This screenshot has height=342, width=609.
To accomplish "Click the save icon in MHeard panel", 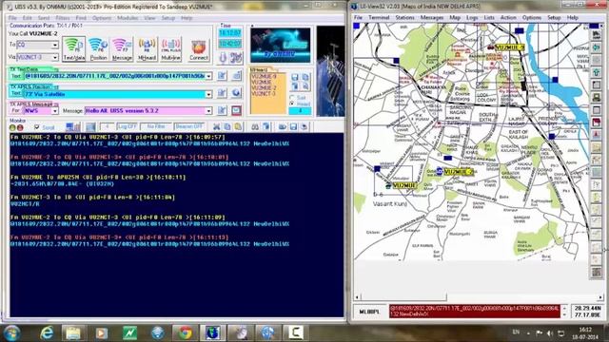I will (x=295, y=77).
